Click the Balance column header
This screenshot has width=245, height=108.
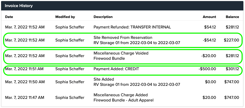point(232,17)
